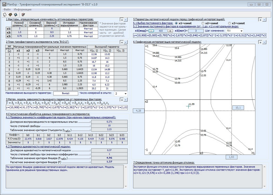Click the minus icon for section 2 experiment plan
Image resolution: width=273 pixels, height=195 pixels.
point(126,42)
